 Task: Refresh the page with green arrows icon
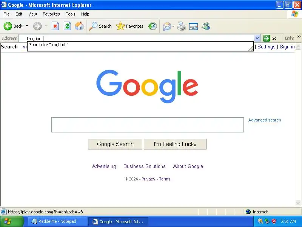68,26
